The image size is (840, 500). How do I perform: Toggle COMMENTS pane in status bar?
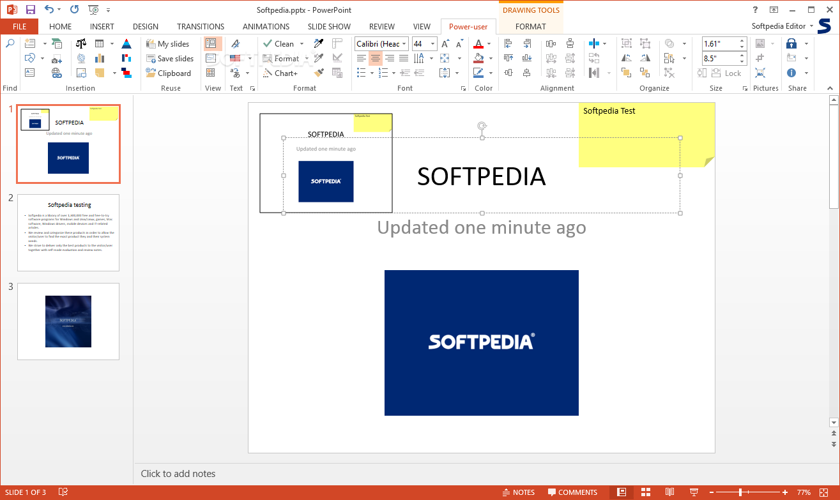[x=572, y=492]
